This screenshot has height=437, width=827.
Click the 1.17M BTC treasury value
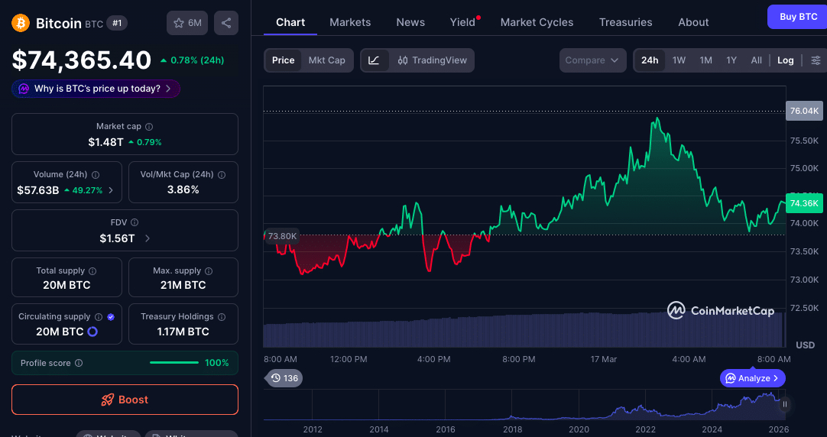(183, 332)
